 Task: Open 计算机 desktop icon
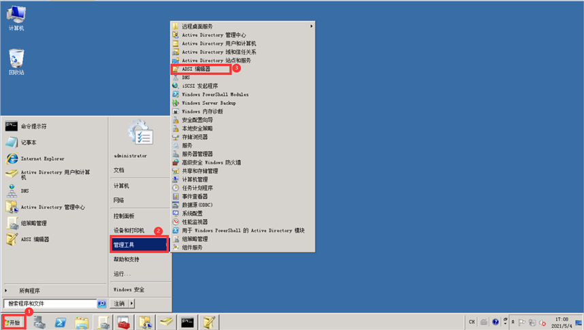tap(16, 18)
